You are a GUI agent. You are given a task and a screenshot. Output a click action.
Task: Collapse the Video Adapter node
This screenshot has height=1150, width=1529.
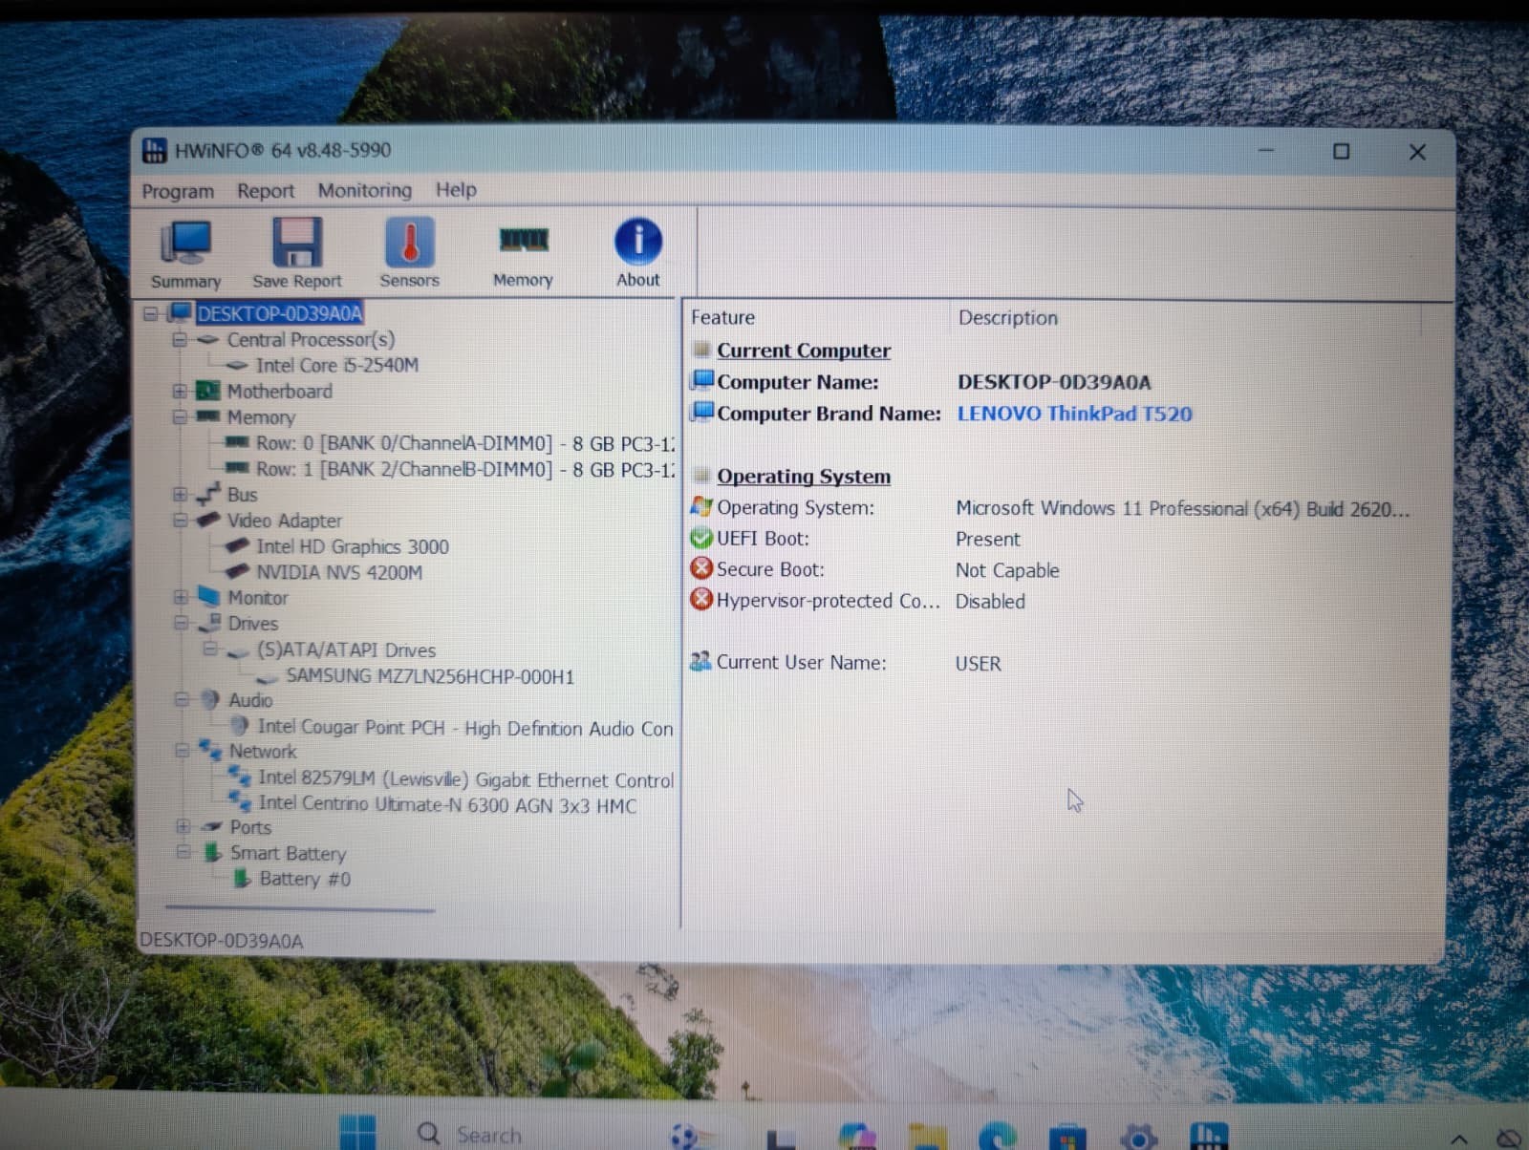(180, 520)
